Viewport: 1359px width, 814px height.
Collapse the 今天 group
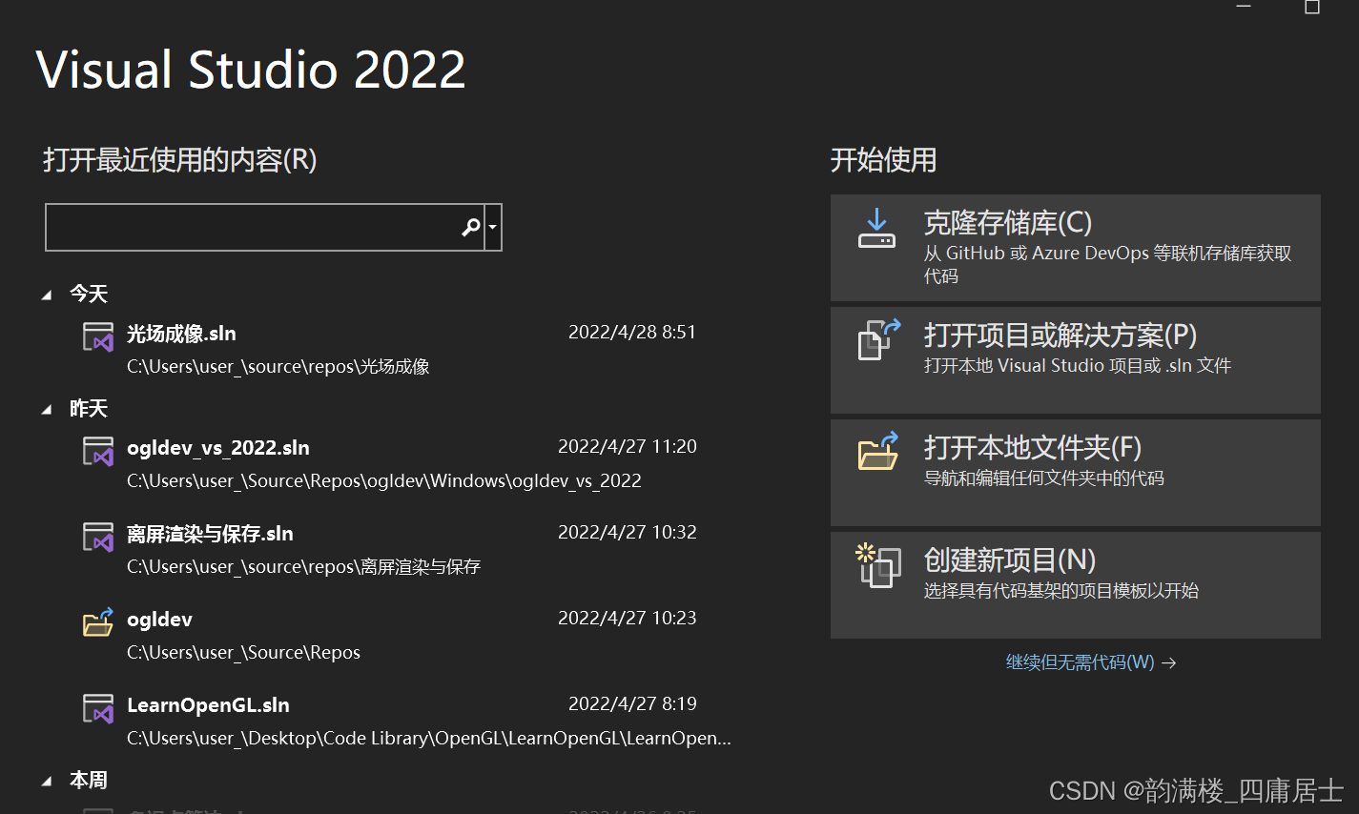(x=47, y=295)
